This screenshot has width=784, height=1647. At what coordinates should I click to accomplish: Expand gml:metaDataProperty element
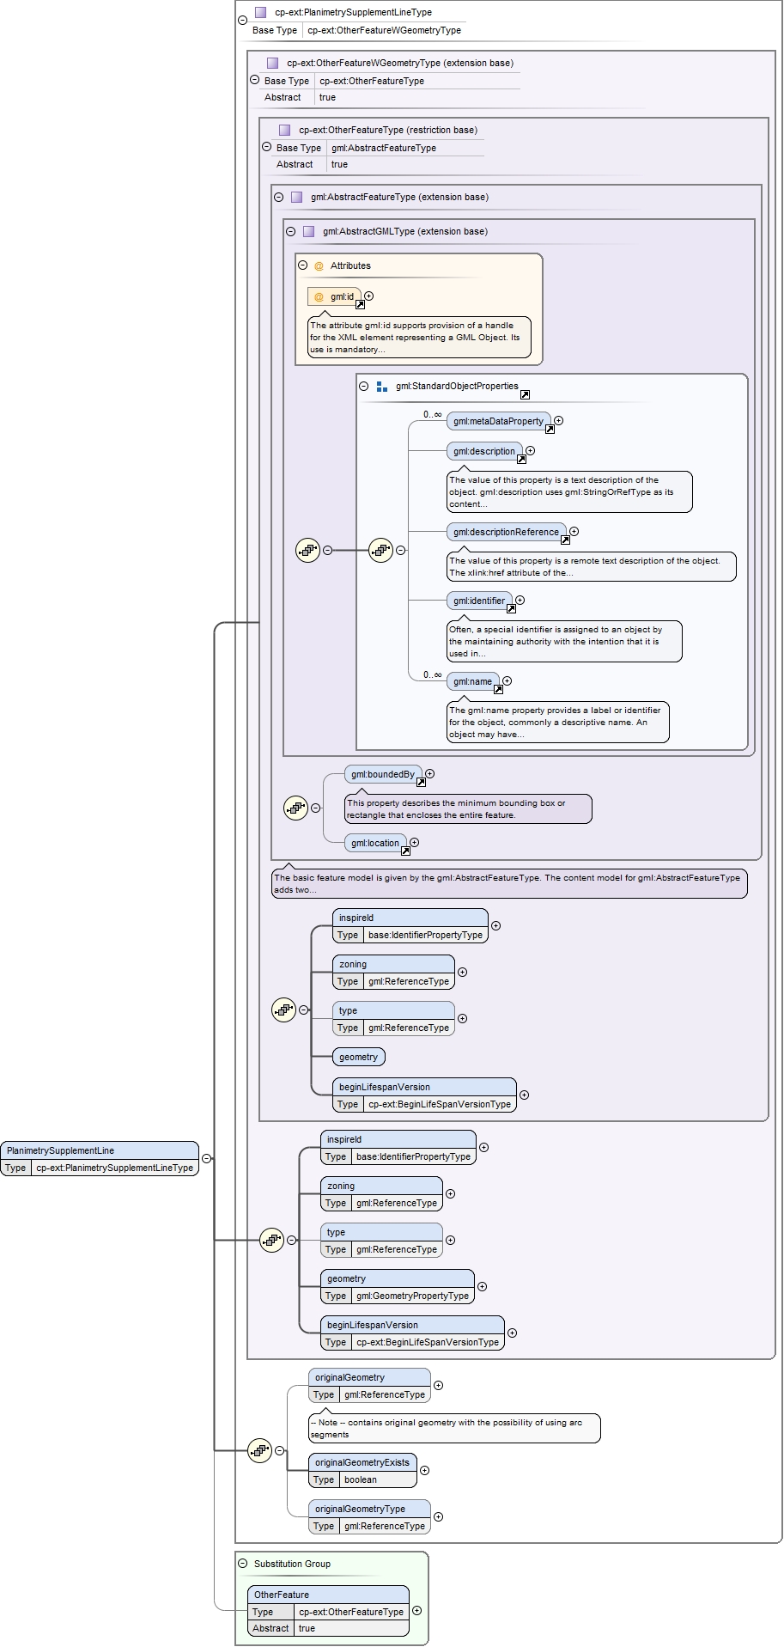559,420
